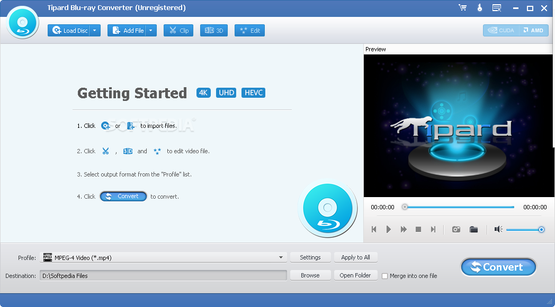
Task: Stop the preview playback
Action: point(418,230)
